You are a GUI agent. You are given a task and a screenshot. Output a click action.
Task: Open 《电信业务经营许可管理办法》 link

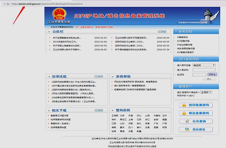74,102
